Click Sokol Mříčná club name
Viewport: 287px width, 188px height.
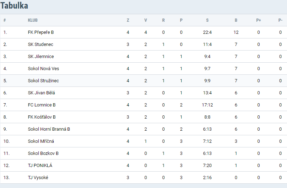tap(41, 141)
